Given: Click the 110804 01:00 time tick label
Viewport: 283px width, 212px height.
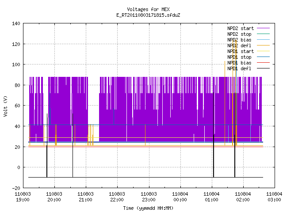Looking at the screenshot, I should click(211, 197).
